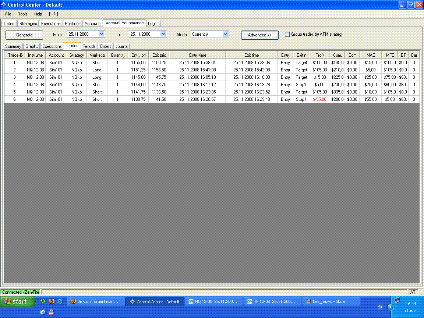This screenshot has height=318, width=424.
Task: Expand the Mode Currency dropdown
Action: pos(225,34)
